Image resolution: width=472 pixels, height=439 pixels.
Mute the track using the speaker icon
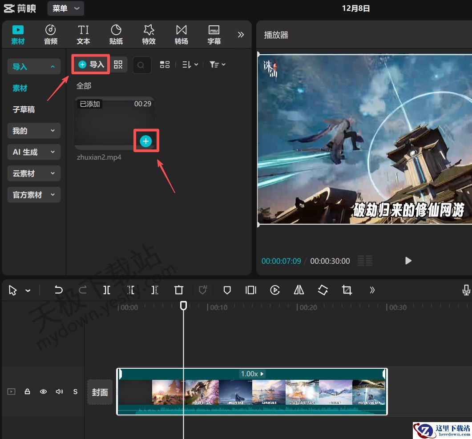click(59, 392)
